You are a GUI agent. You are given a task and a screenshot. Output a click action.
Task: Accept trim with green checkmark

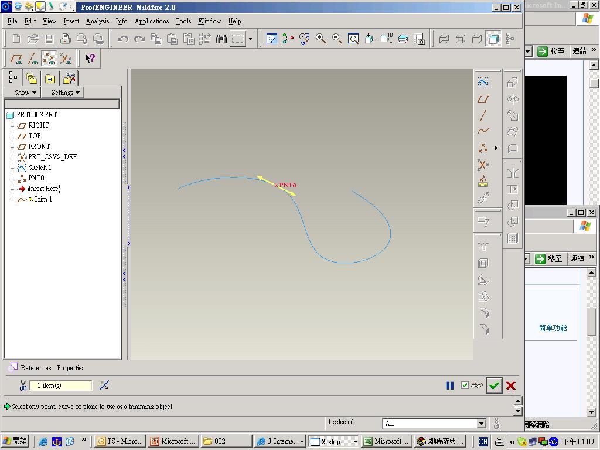494,386
